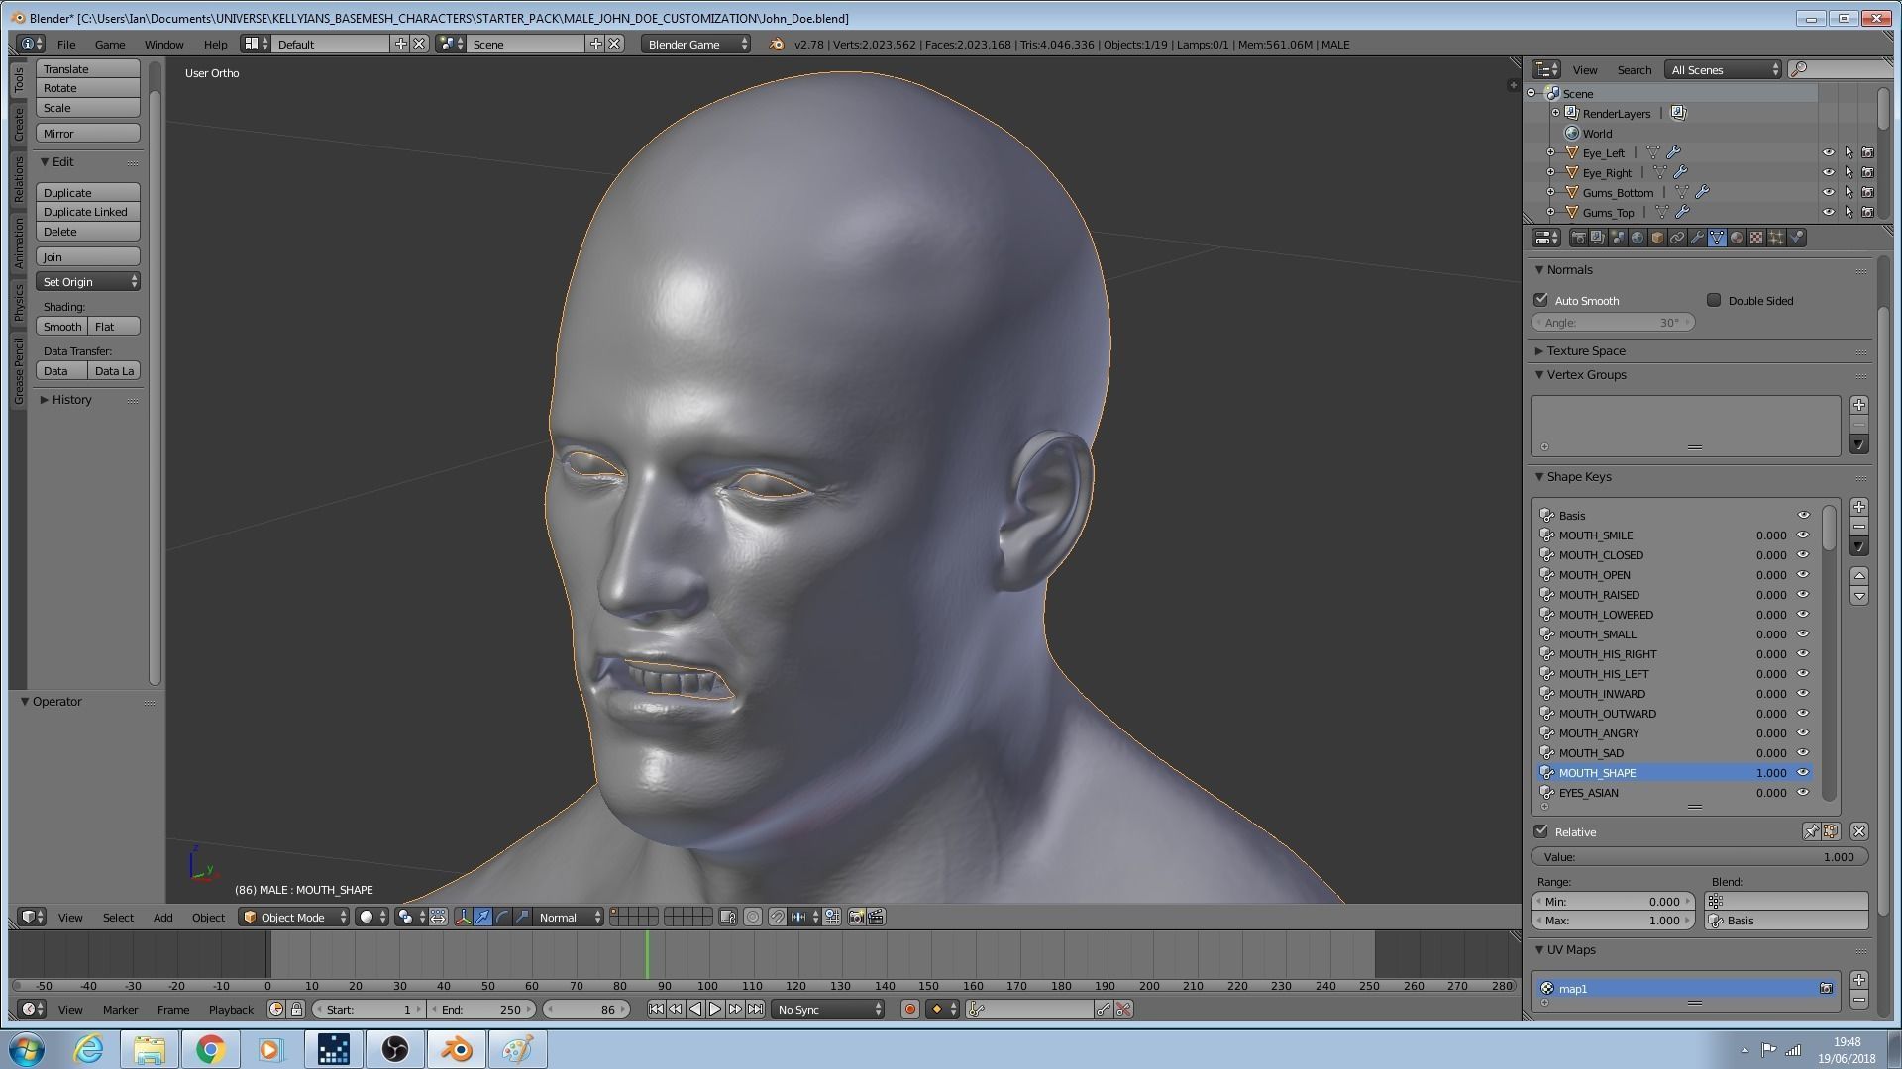
Task: Mute the MOUTH_SMILE shape key eye
Action: point(1803,534)
